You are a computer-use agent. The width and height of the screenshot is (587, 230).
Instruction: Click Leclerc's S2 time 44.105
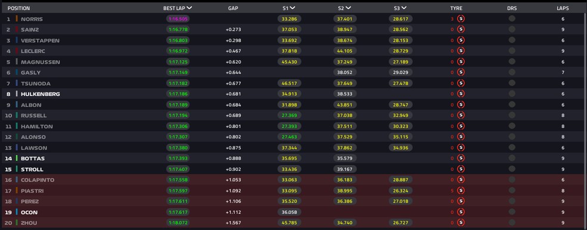click(345, 51)
